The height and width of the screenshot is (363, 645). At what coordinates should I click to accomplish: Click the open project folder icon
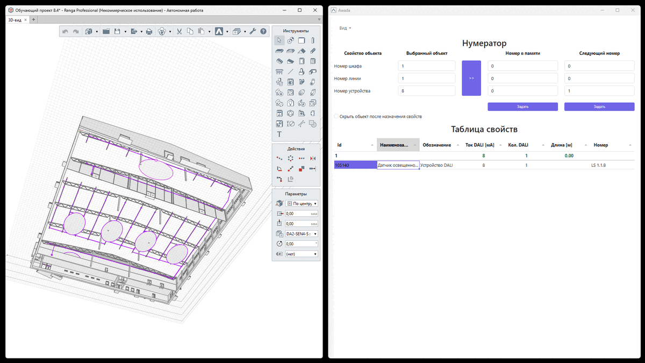click(x=106, y=32)
